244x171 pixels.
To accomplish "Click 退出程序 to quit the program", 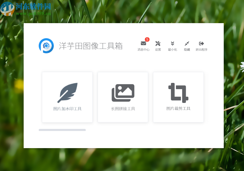I will click(x=201, y=49).
